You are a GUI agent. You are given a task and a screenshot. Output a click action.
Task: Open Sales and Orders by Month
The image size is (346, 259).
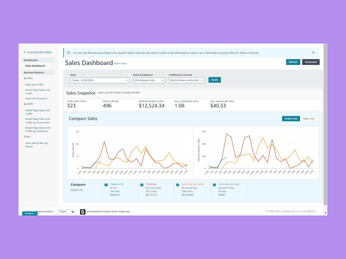point(37,145)
